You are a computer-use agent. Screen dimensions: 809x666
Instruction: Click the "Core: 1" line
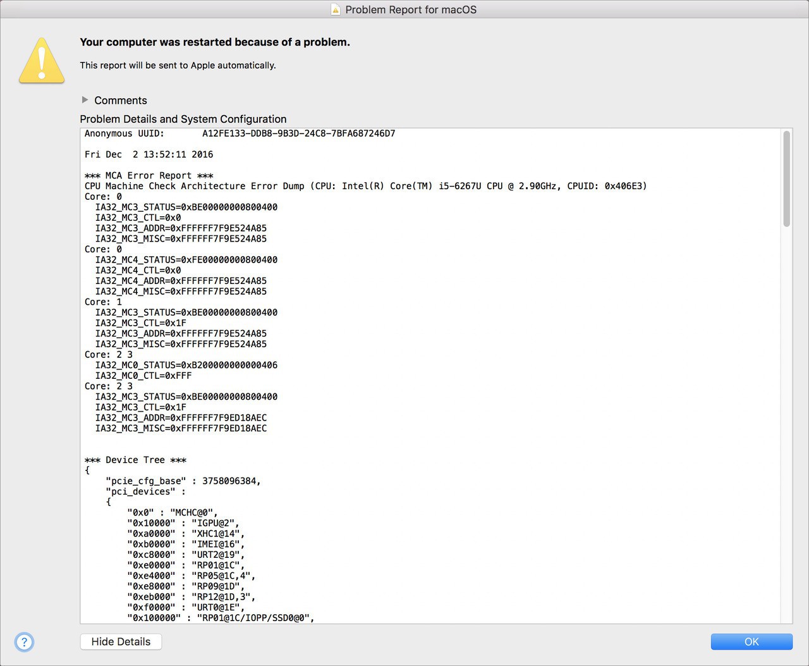[x=104, y=302]
